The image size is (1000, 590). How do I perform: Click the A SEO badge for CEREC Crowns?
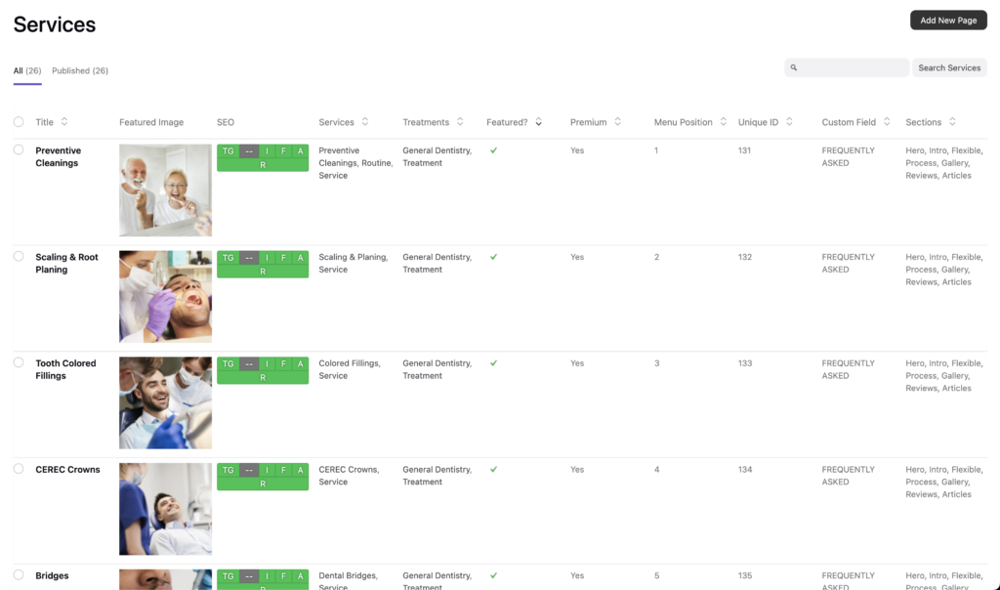coord(301,470)
